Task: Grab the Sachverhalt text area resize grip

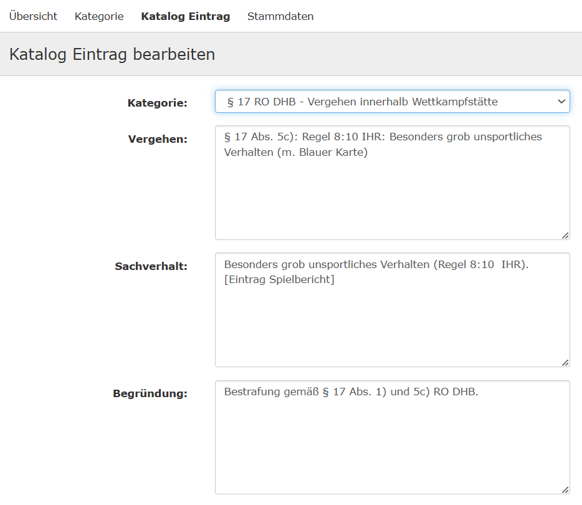Action: click(565, 362)
